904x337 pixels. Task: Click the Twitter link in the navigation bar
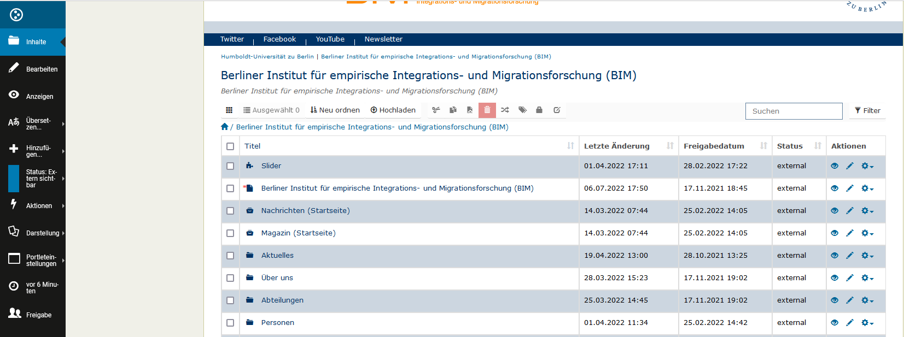(x=232, y=39)
